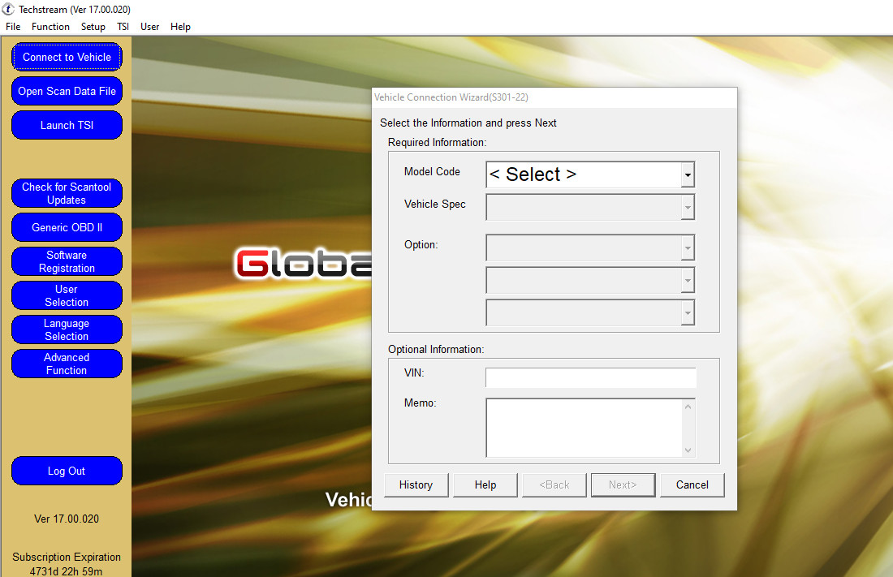
Task: Expand the Vehicle Spec dropdown
Action: coord(688,207)
